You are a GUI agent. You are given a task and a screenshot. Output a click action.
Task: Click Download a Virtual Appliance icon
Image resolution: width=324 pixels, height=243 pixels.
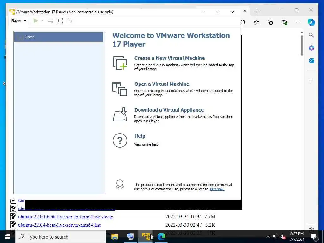pyautogui.click(x=120, y=115)
